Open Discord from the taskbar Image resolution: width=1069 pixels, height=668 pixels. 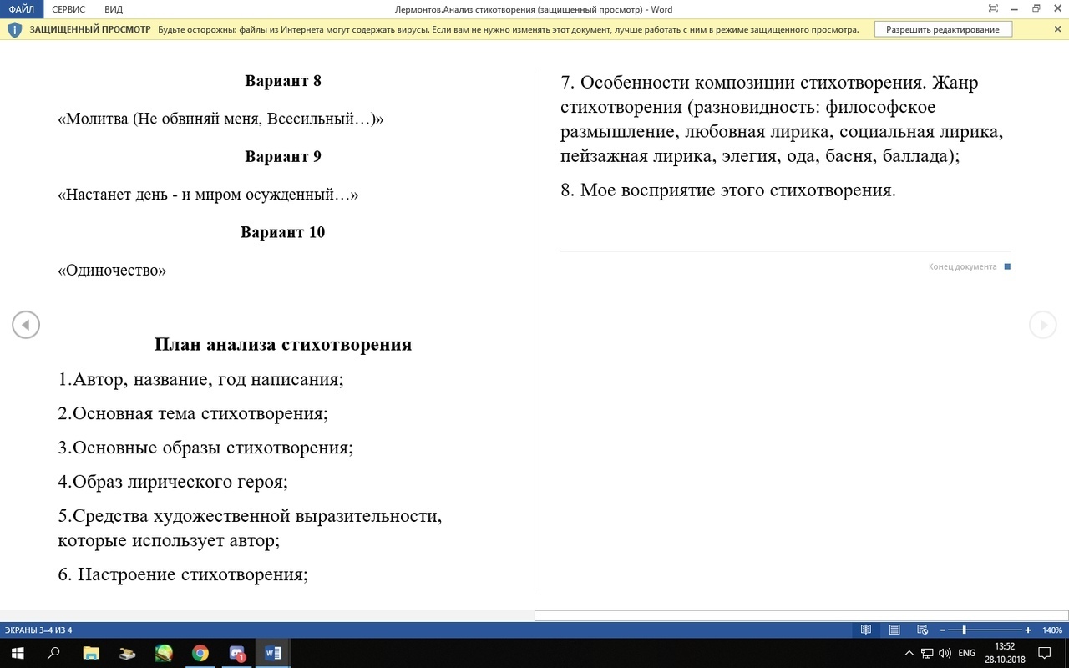[236, 653]
